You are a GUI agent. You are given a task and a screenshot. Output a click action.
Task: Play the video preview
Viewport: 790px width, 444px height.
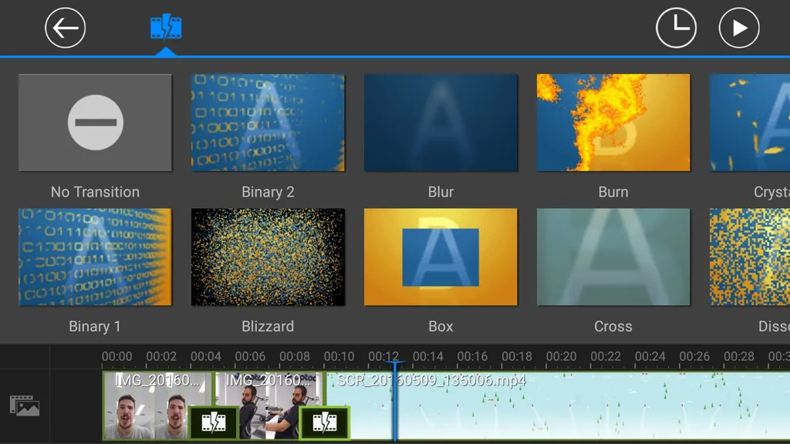tap(739, 28)
